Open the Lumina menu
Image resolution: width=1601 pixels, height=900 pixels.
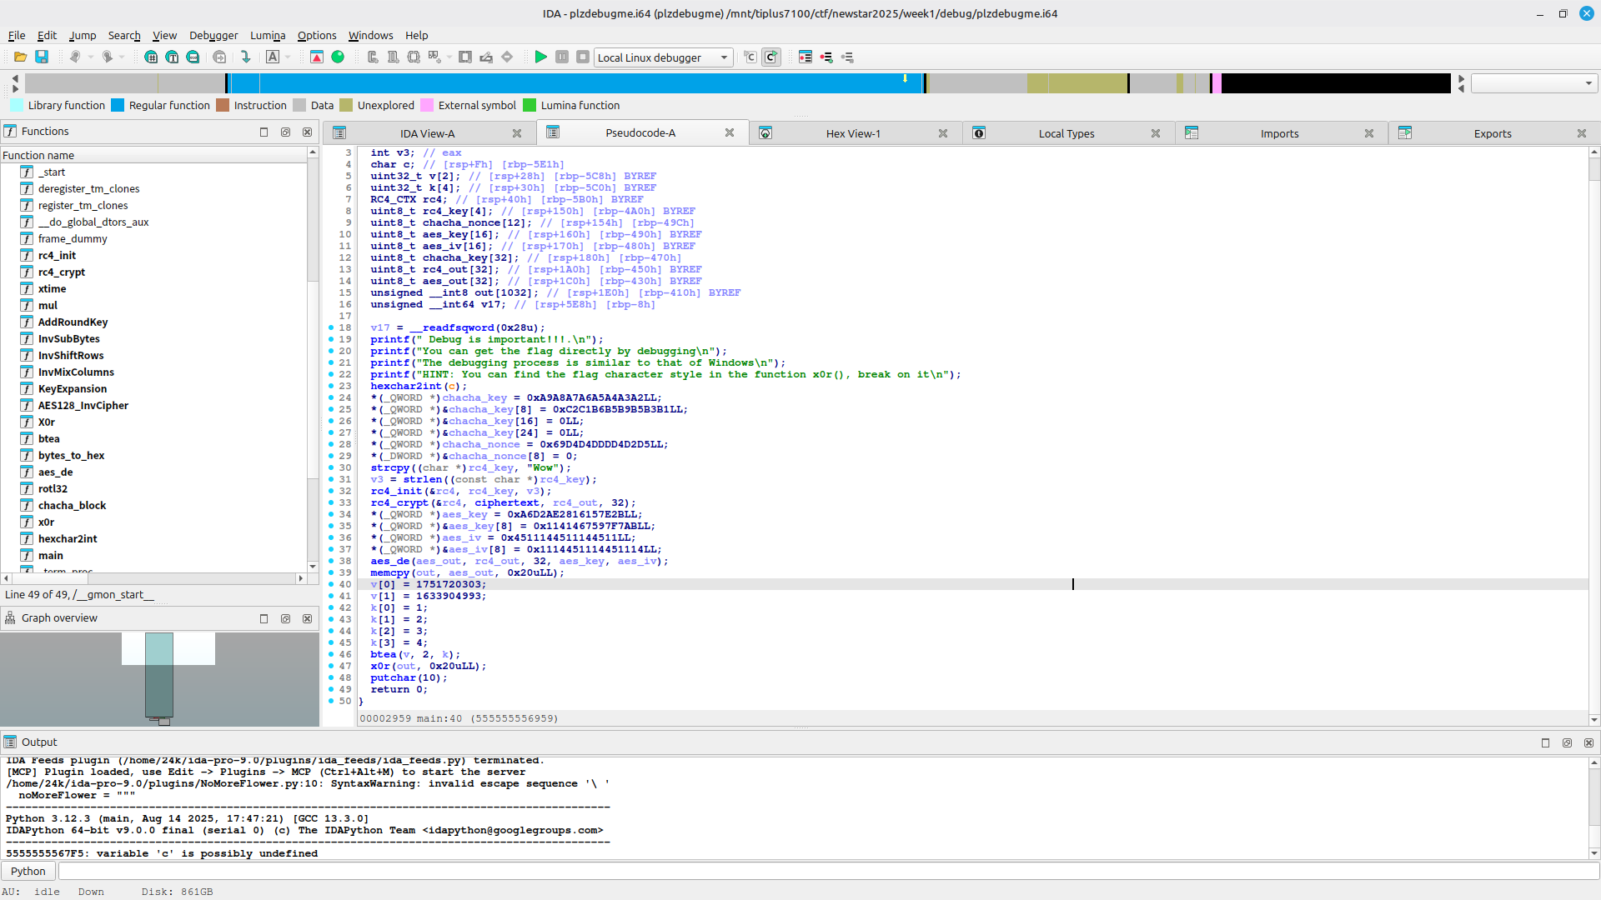[268, 35]
